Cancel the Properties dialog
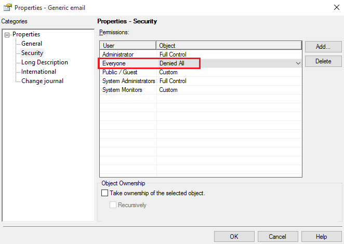 coord(277,237)
